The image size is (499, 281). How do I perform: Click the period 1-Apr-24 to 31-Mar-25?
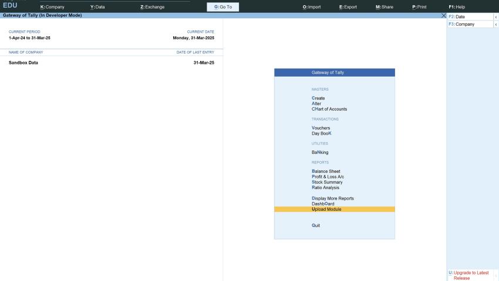coord(29,38)
